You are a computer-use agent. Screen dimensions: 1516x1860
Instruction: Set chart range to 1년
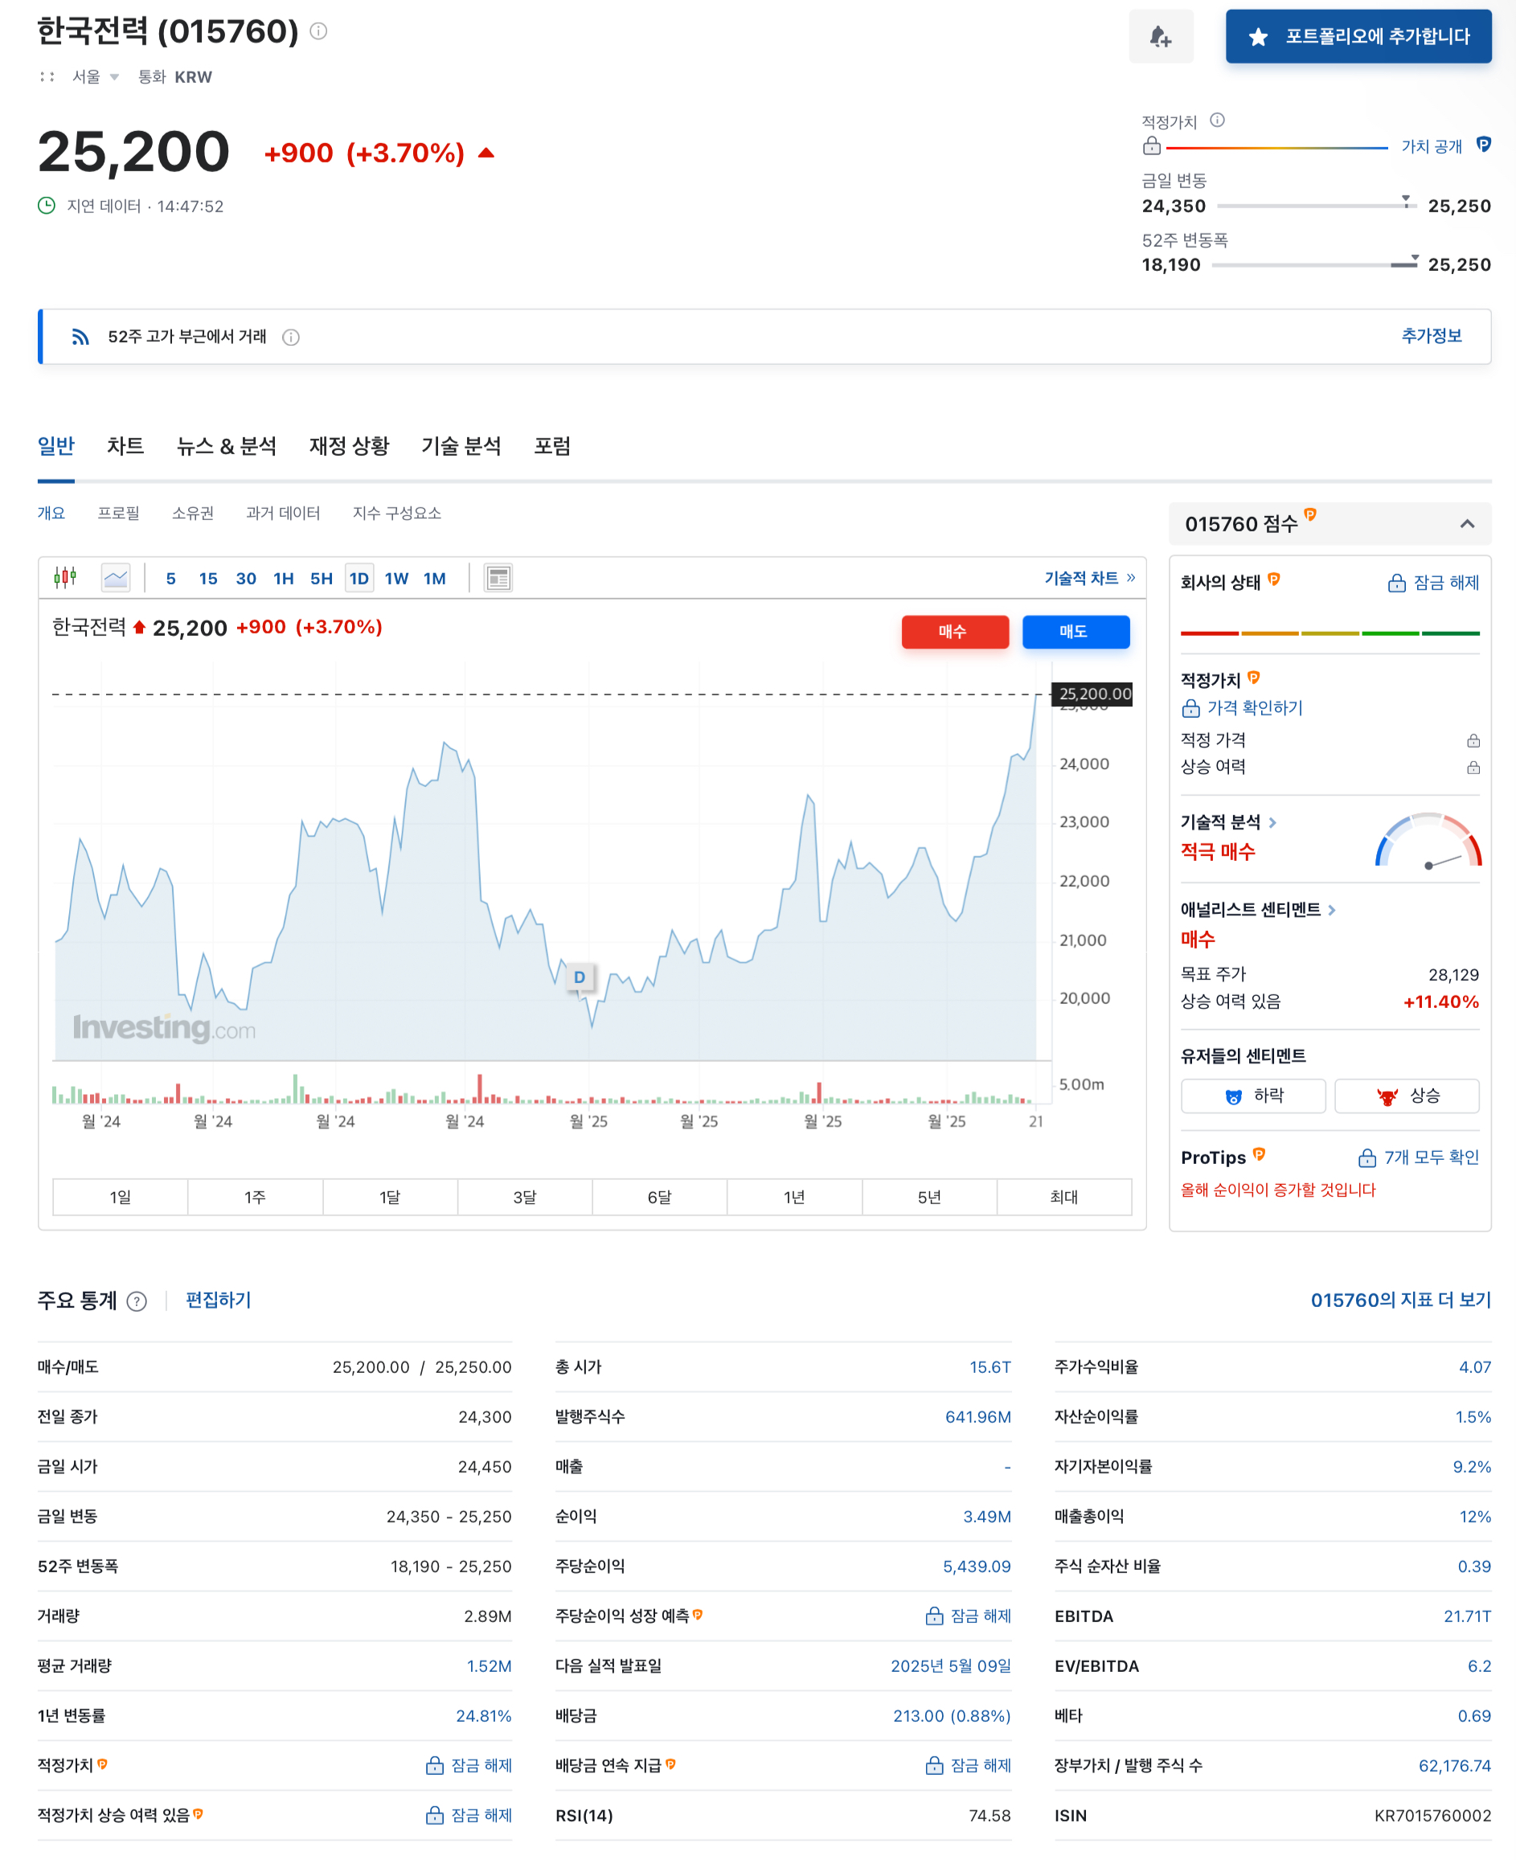(x=794, y=1197)
